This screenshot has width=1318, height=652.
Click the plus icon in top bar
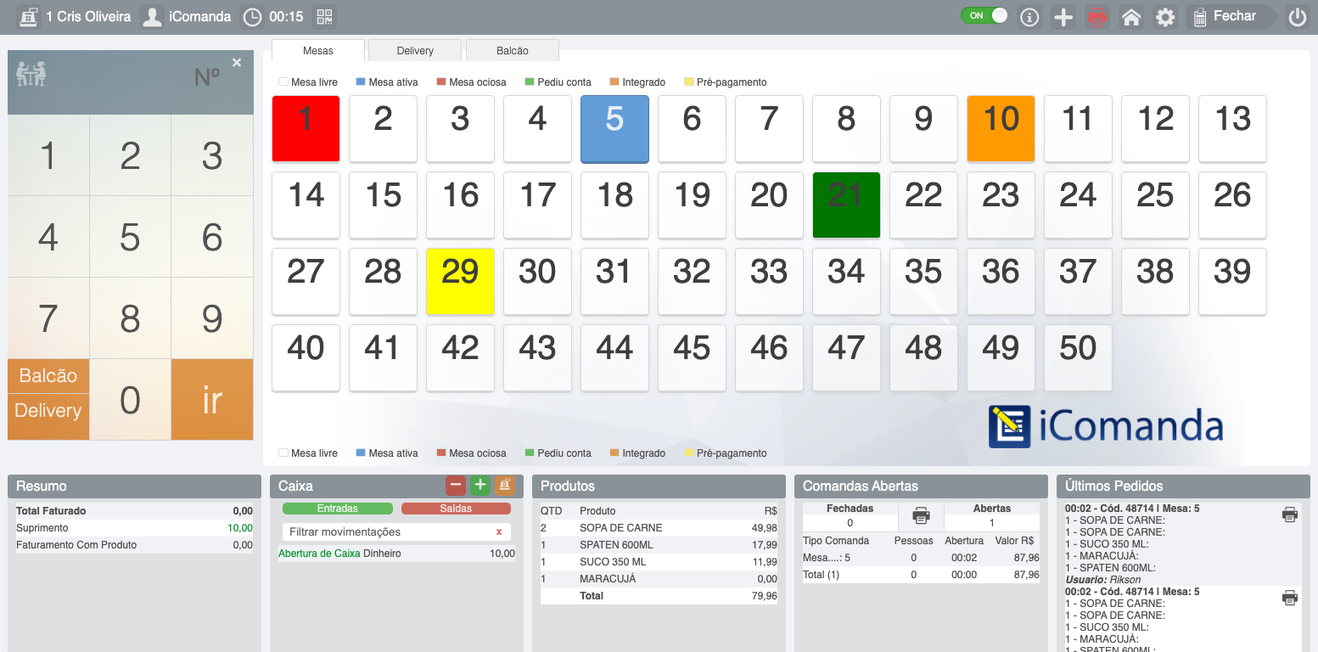1063,17
